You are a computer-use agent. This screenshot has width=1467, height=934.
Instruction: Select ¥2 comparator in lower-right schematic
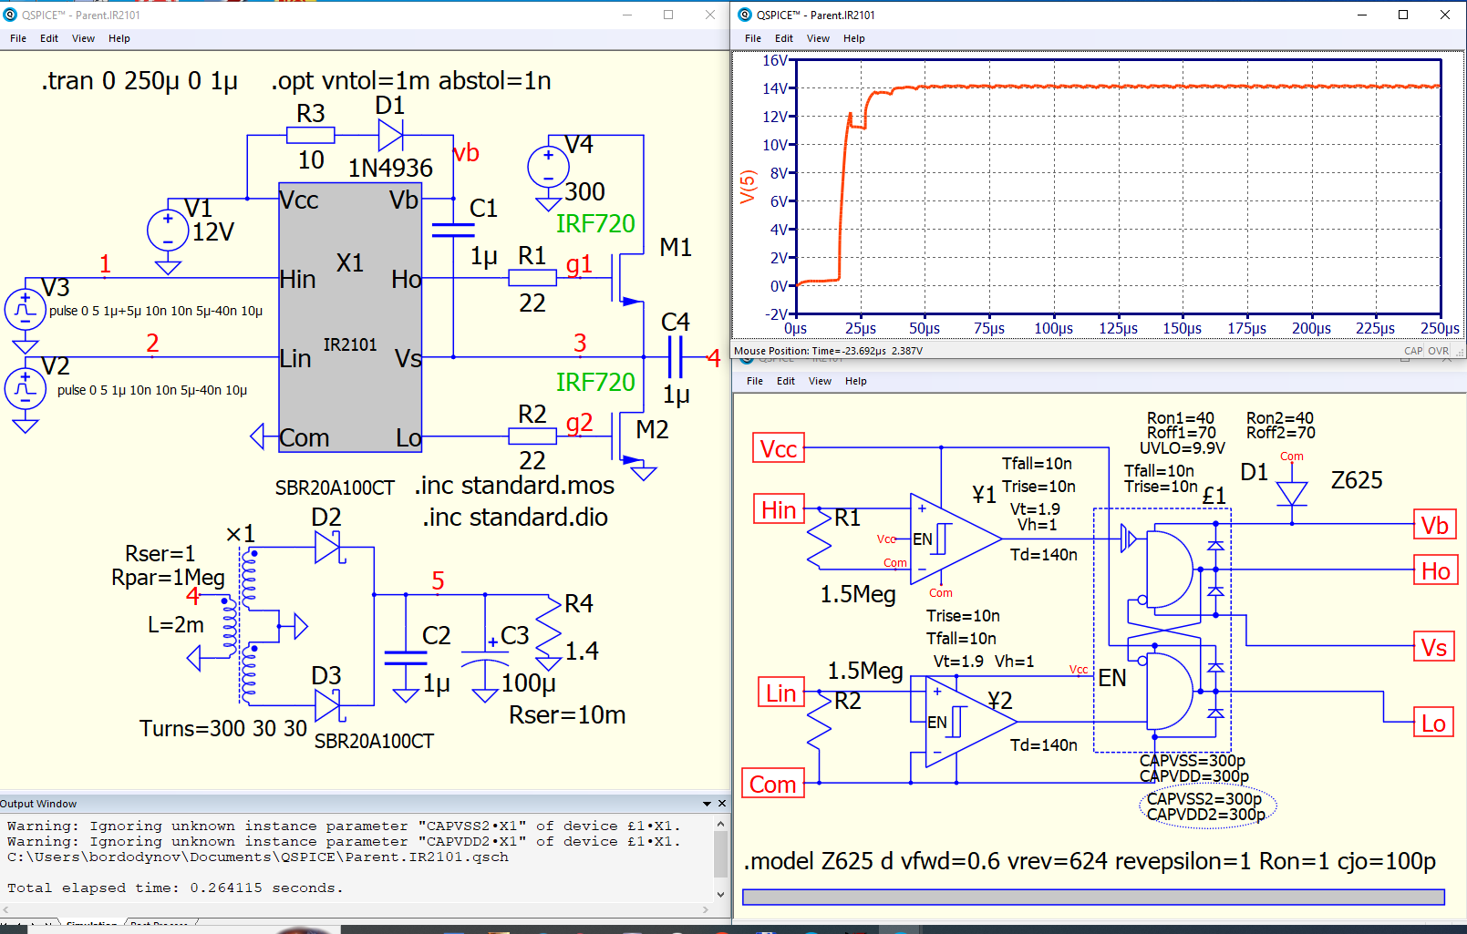[x=971, y=722]
